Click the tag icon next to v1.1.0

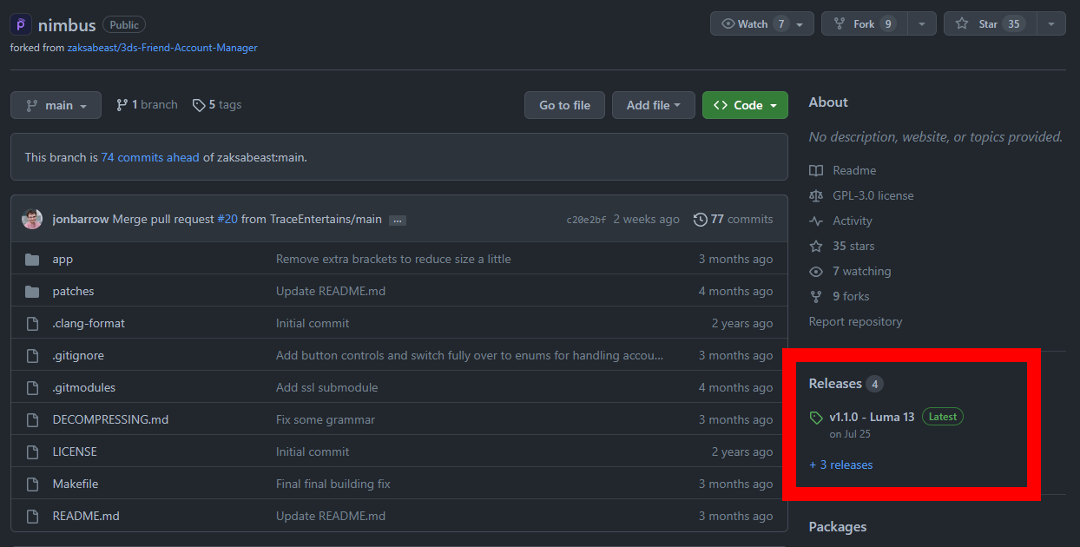tap(816, 418)
